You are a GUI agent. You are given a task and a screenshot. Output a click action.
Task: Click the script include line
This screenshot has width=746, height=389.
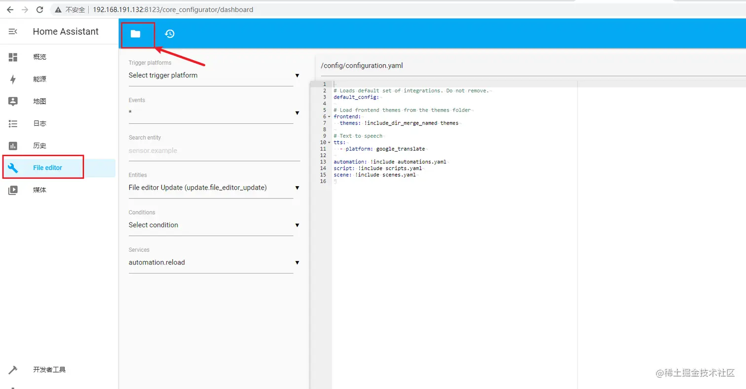(378, 168)
